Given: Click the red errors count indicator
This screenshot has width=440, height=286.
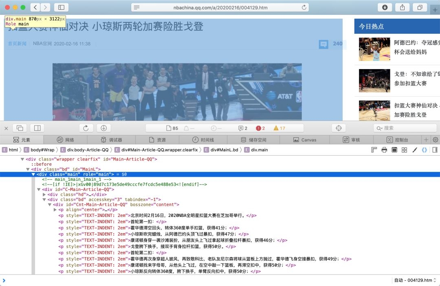Looking at the screenshot, I should tap(260, 128).
